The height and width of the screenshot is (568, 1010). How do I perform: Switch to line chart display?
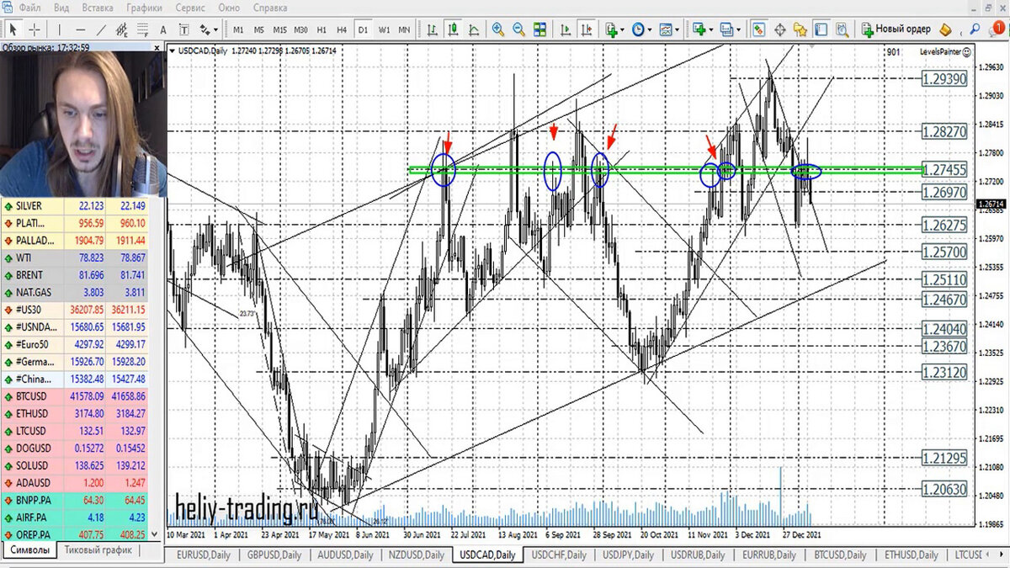click(474, 29)
